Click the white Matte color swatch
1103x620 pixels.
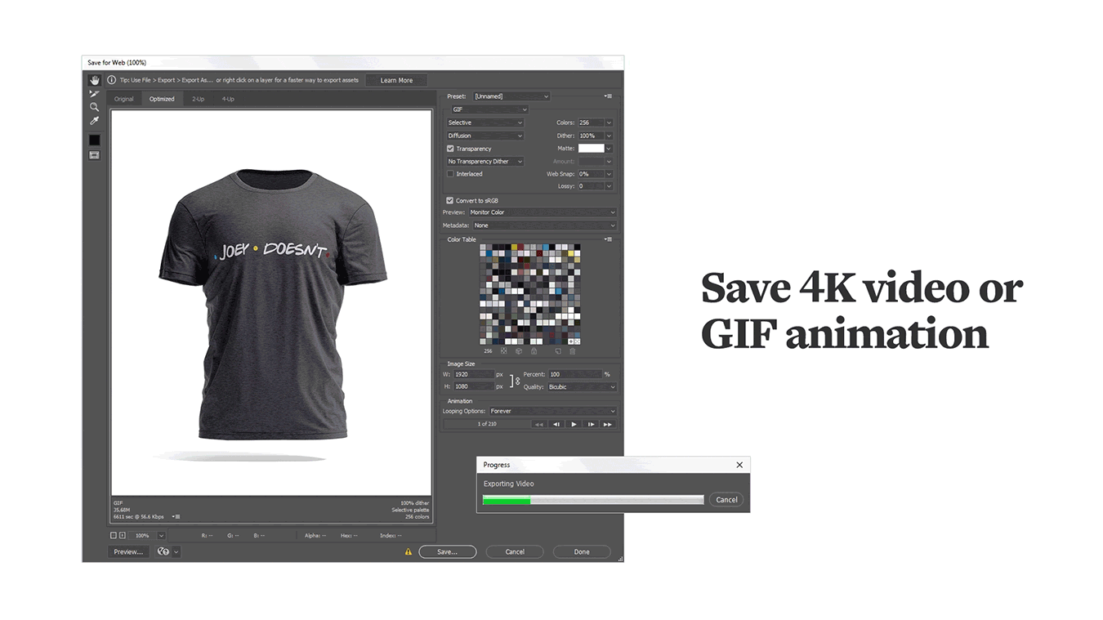592,149
